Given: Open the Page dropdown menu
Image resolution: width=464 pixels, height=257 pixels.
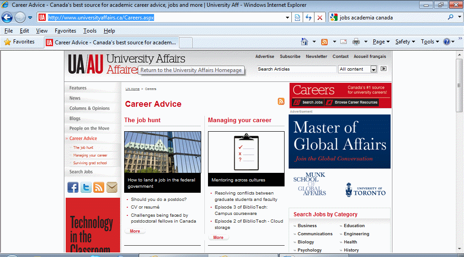Looking at the screenshot, I should point(381,42).
